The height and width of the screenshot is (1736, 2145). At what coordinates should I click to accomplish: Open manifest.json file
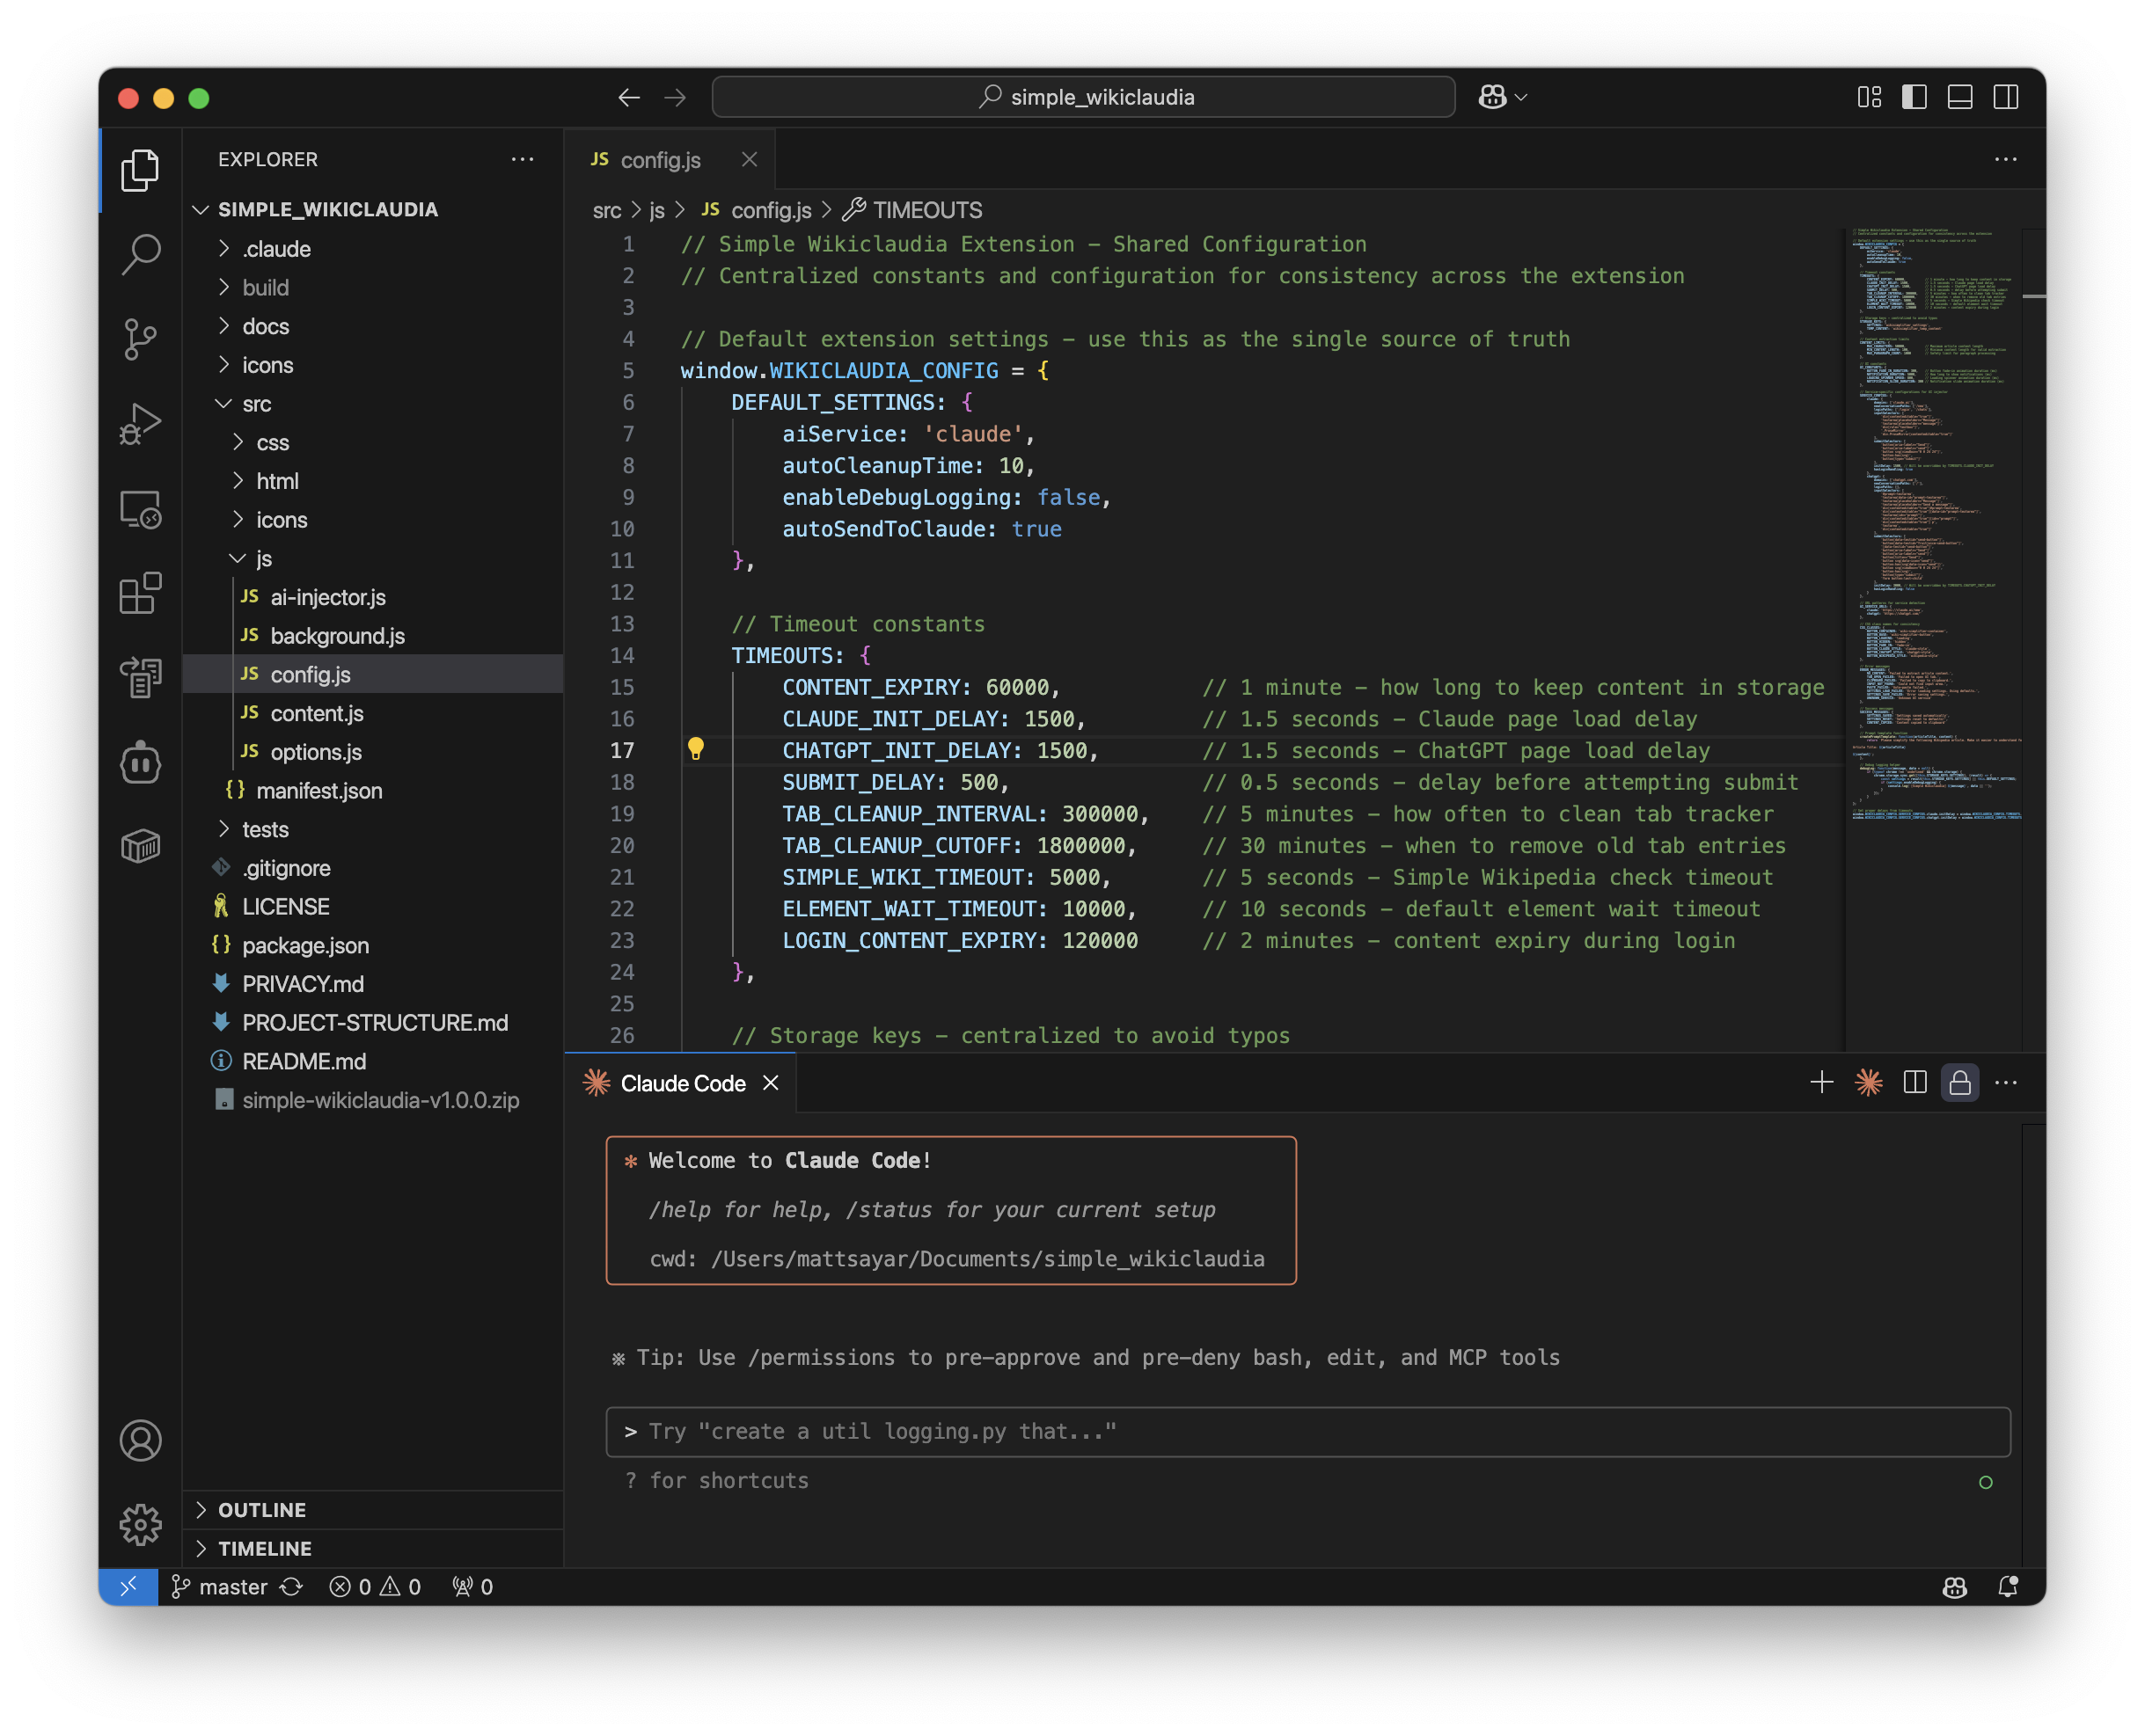373,791
